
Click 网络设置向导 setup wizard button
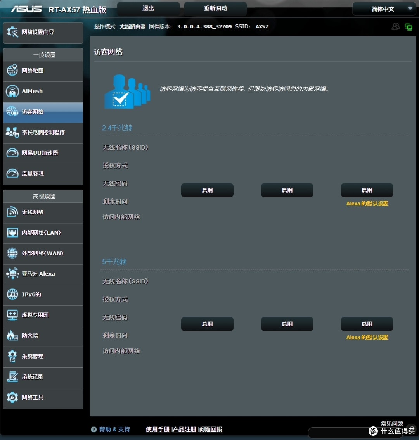[43, 33]
